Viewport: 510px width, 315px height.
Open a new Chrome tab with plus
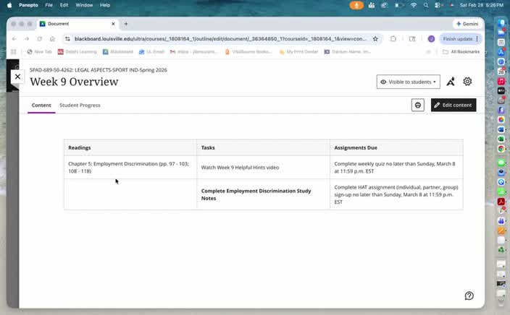[126, 24]
